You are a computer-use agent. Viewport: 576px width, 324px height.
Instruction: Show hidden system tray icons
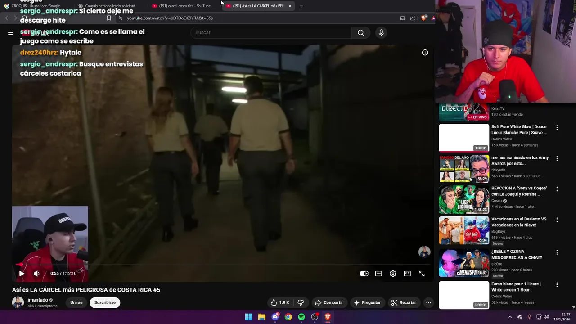coord(510,317)
